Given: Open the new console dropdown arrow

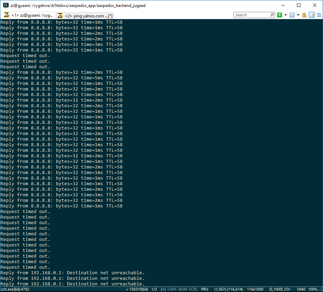Looking at the screenshot, I should tap(285, 15).
